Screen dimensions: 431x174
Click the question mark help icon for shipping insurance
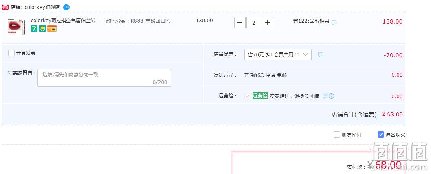click(332, 96)
